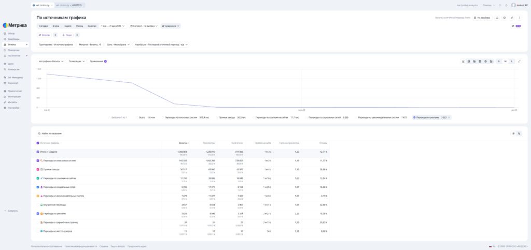Sort by the Отказы column header
The image size is (531, 250).
point(324,143)
